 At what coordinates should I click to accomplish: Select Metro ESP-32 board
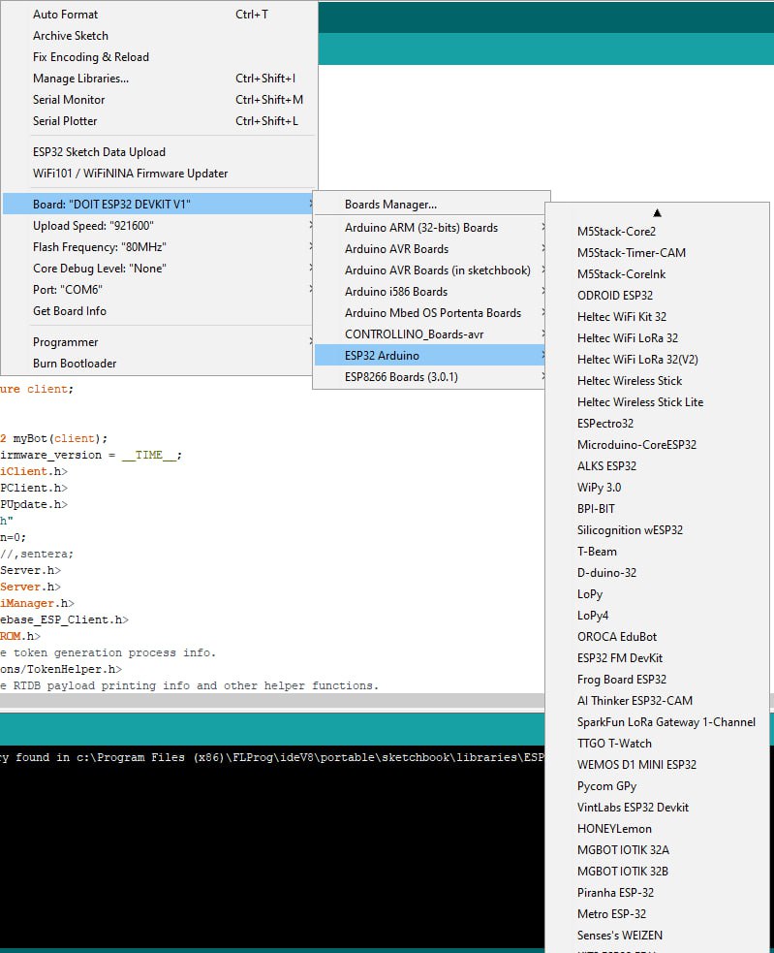tap(658, 914)
